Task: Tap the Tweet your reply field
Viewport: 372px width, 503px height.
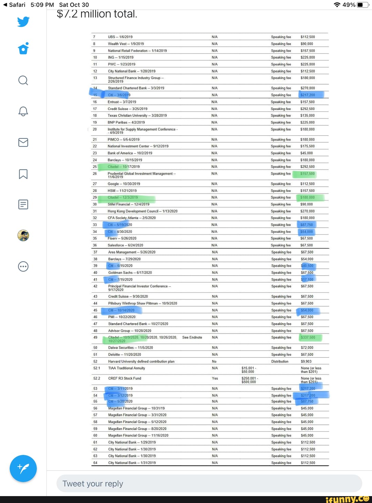Action: pyautogui.click(x=209, y=484)
